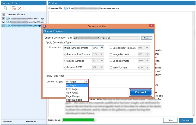The image size is (196, 125).
Task: Select the Spreadsheet Formats radio button
Action: (111, 48)
